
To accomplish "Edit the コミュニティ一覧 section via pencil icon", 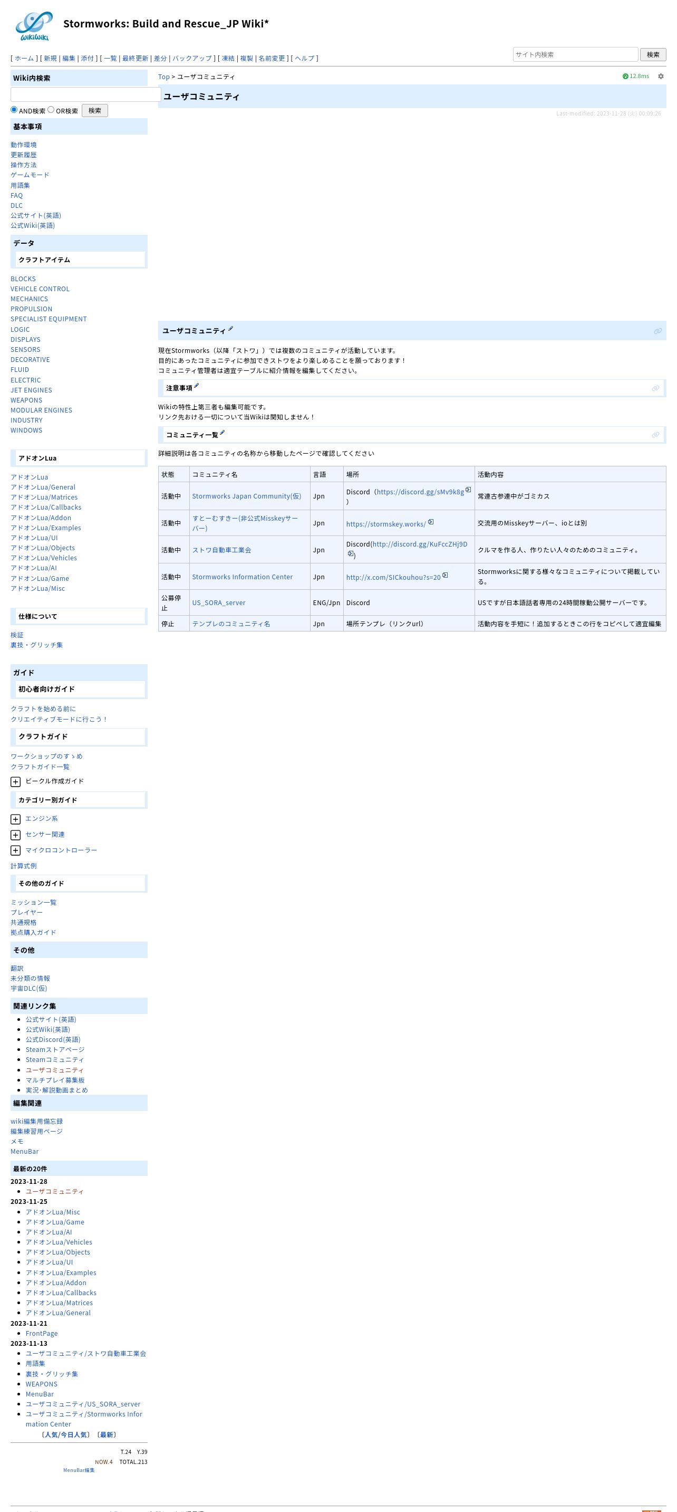I will [222, 433].
